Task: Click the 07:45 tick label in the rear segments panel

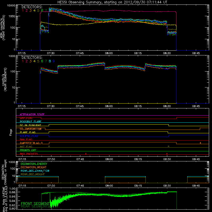Action: [x=80, y=106]
